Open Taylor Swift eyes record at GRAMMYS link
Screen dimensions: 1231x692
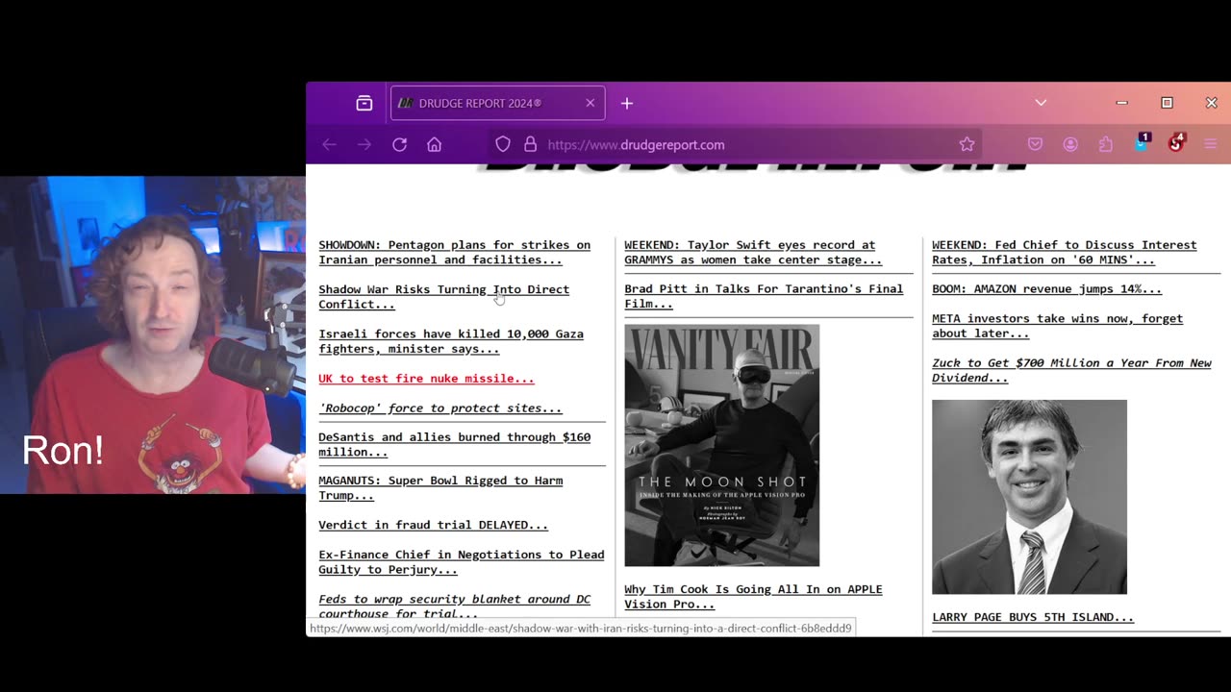point(753,252)
